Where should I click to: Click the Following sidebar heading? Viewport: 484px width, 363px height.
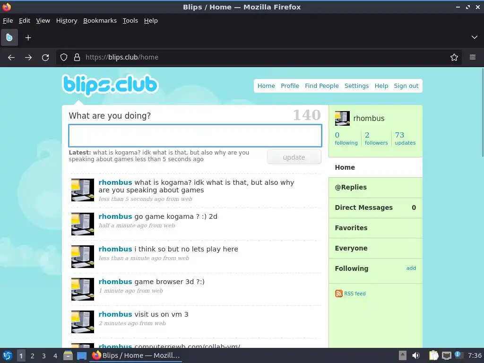[x=352, y=268]
